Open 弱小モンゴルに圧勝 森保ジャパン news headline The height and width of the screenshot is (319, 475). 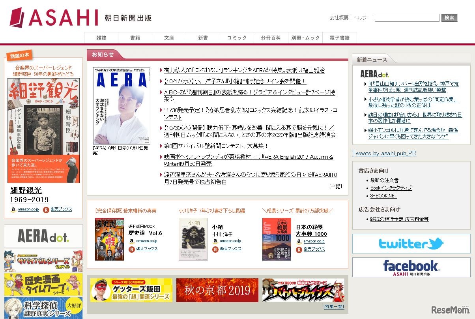[x=413, y=133]
